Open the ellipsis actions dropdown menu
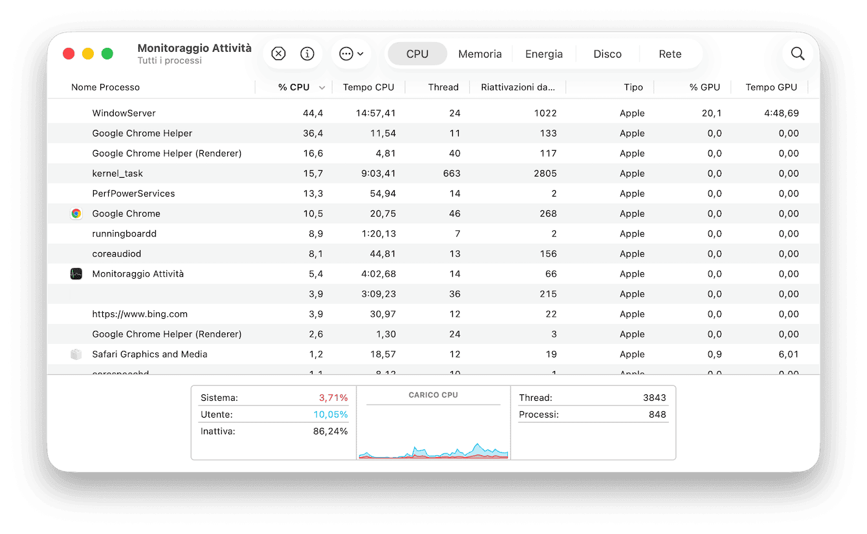Screen dimensions: 867x534 [351, 54]
